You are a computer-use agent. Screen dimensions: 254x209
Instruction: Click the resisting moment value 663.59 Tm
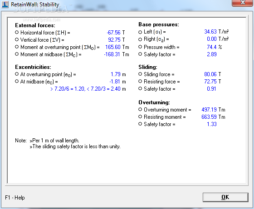[x=213, y=117]
